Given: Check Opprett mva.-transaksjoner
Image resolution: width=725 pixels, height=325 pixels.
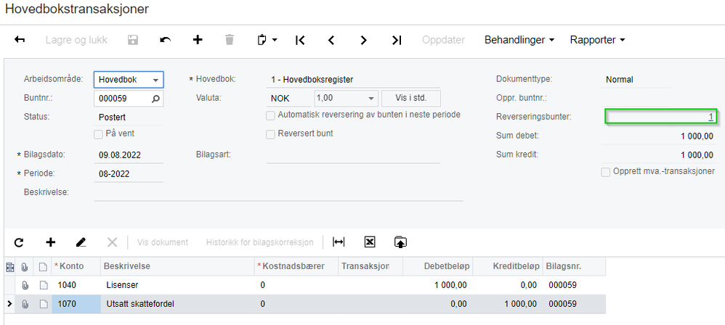Looking at the screenshot, I should pos(606,172).
